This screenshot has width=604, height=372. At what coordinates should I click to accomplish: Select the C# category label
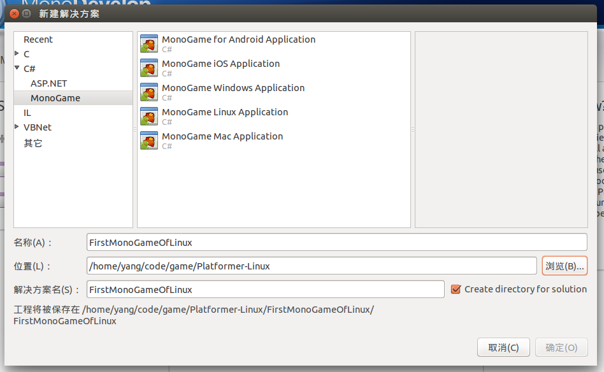pos(29,69)
